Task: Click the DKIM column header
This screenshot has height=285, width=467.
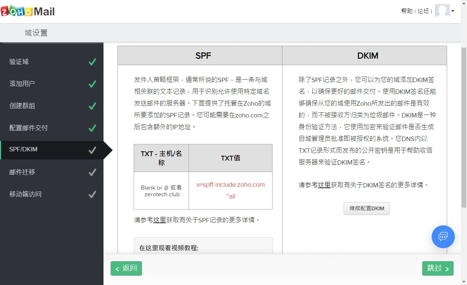Action: click(365, 56)
